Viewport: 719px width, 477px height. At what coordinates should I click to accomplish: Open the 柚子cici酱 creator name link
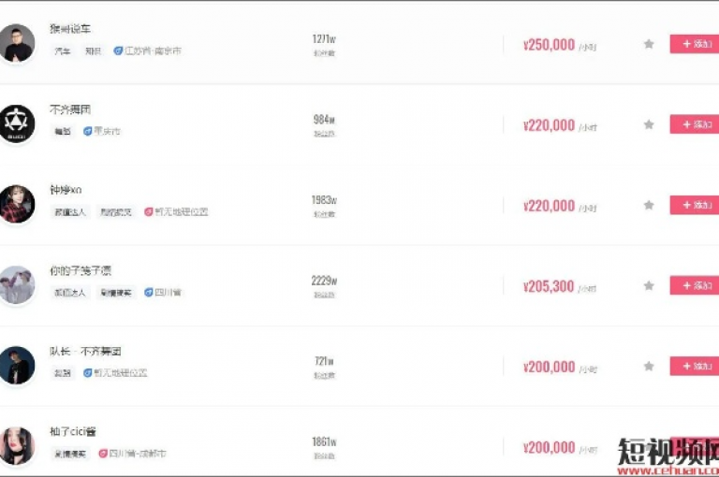73,431
